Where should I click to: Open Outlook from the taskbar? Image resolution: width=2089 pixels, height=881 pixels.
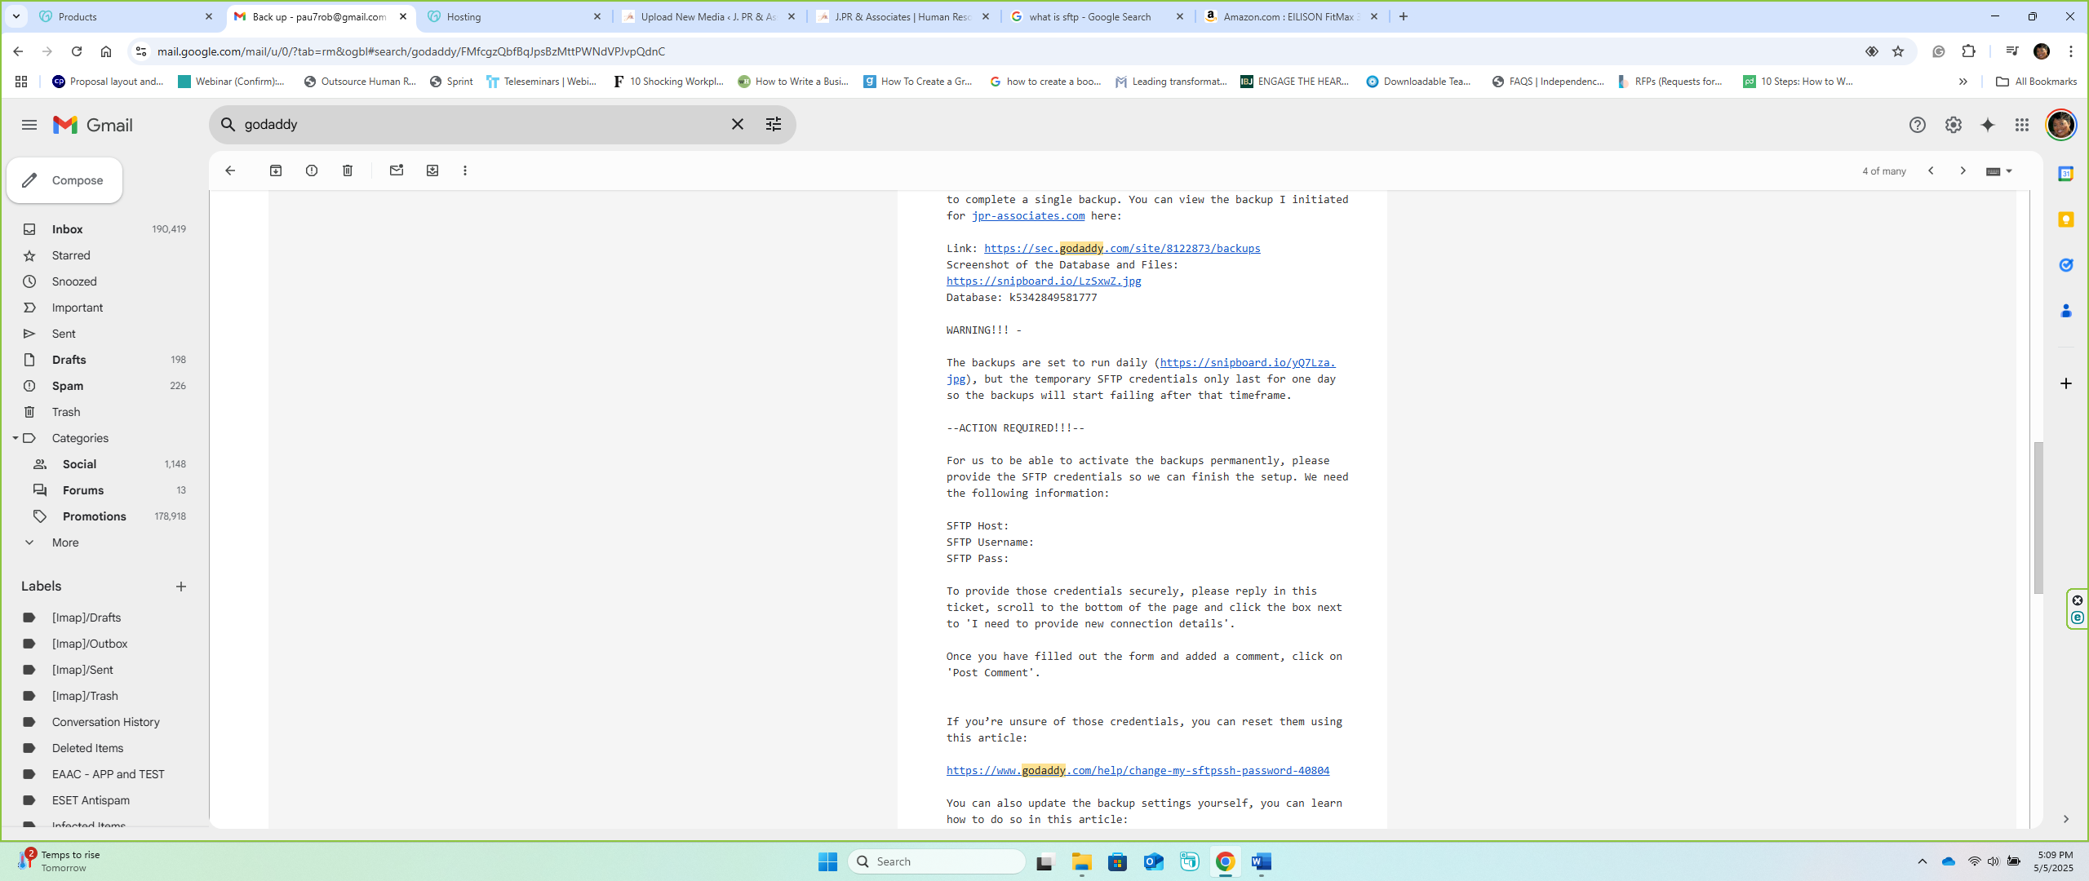click(x=1154, y=861)
